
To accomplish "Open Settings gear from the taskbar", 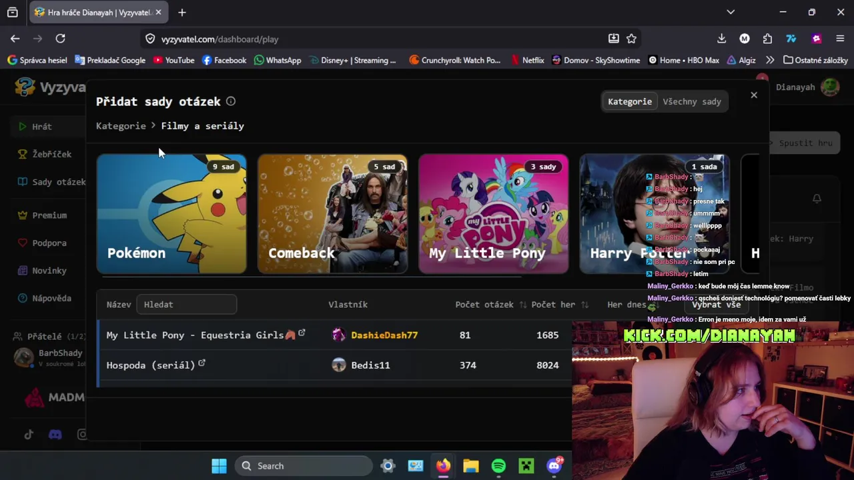I will point(388,466).
